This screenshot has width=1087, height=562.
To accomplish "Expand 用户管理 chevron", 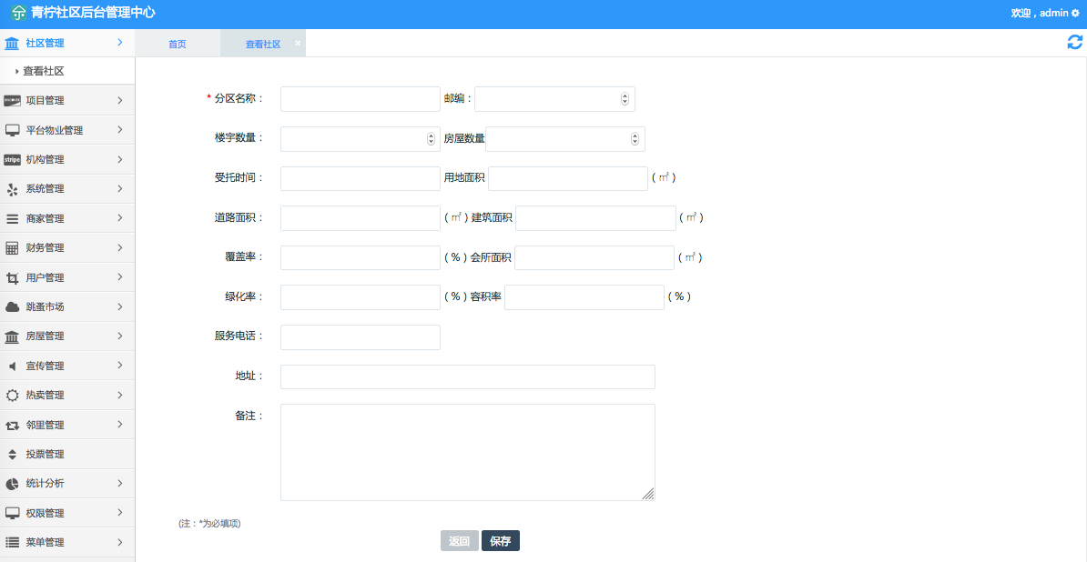I will click(x=120, y=276).
